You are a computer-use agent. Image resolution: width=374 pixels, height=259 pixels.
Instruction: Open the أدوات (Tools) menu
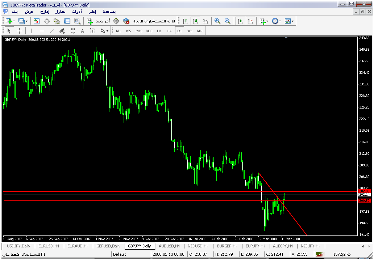coord(77,12)
